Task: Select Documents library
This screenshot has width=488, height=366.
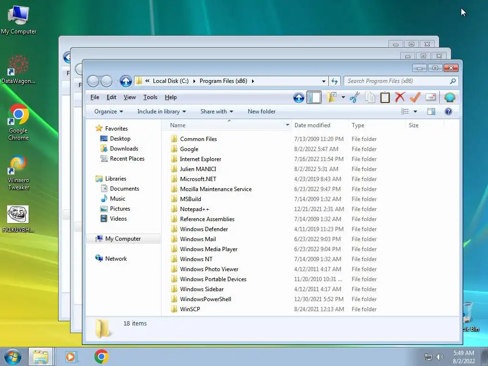Action: click(124, 189)
